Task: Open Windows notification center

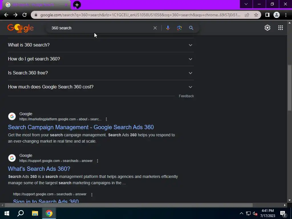Action: pos(283,214)
